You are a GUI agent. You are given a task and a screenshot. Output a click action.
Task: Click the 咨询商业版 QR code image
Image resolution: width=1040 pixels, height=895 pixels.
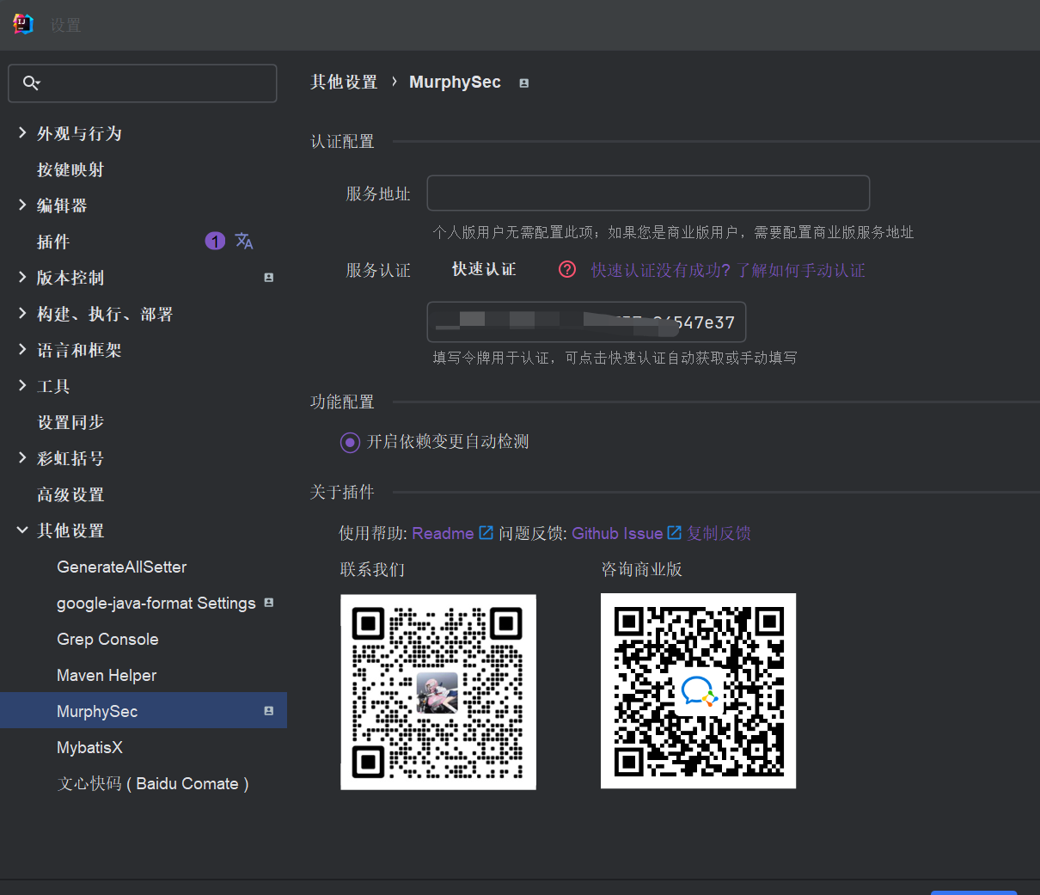[x=698, y=690]
